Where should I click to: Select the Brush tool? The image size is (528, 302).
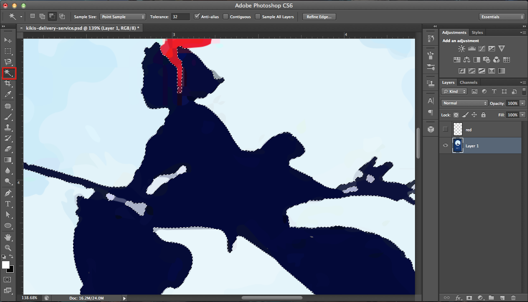click(x=8, y=117)
